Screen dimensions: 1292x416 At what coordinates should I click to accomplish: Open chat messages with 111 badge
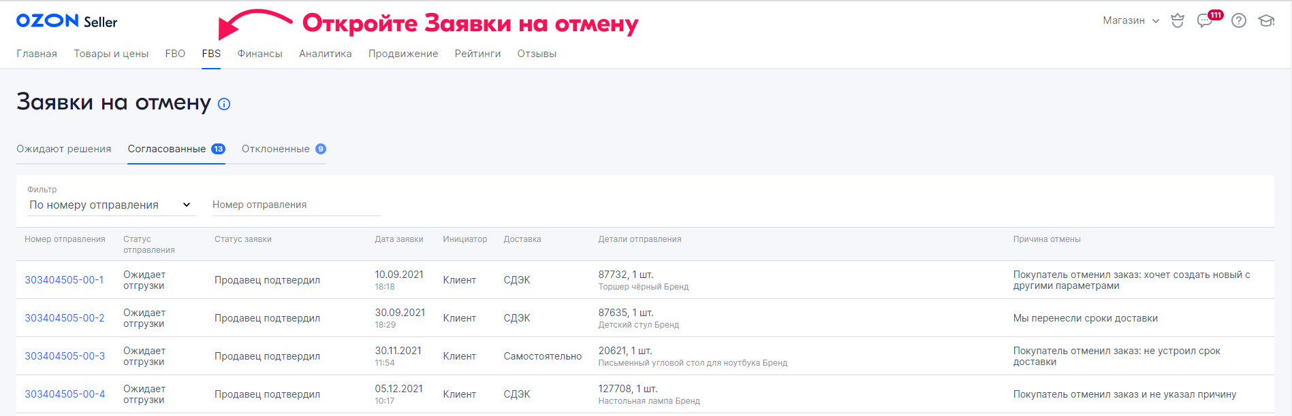(x=1205, y=21)
